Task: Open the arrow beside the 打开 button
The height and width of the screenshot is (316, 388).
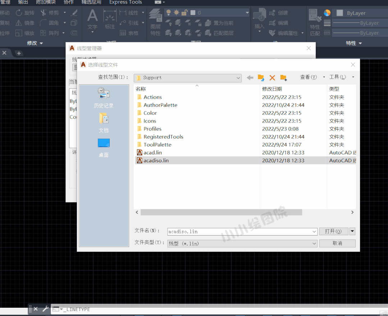Action: coord(352,231)
